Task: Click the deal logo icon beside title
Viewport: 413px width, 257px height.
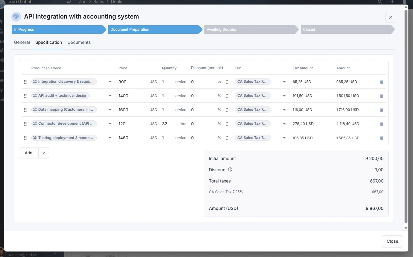Action: coord(16,17)
